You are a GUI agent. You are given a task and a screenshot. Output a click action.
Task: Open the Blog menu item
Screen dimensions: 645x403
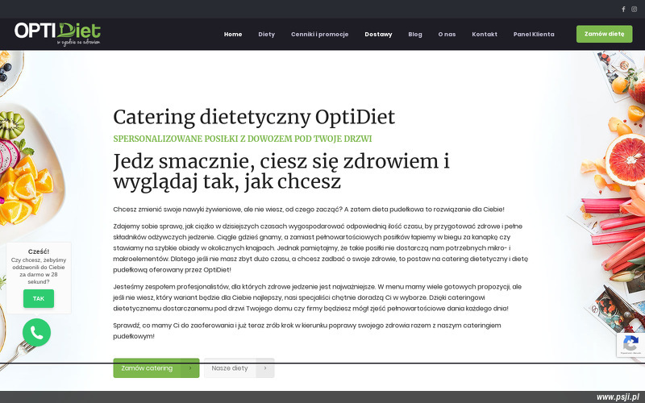click(415, 34)
